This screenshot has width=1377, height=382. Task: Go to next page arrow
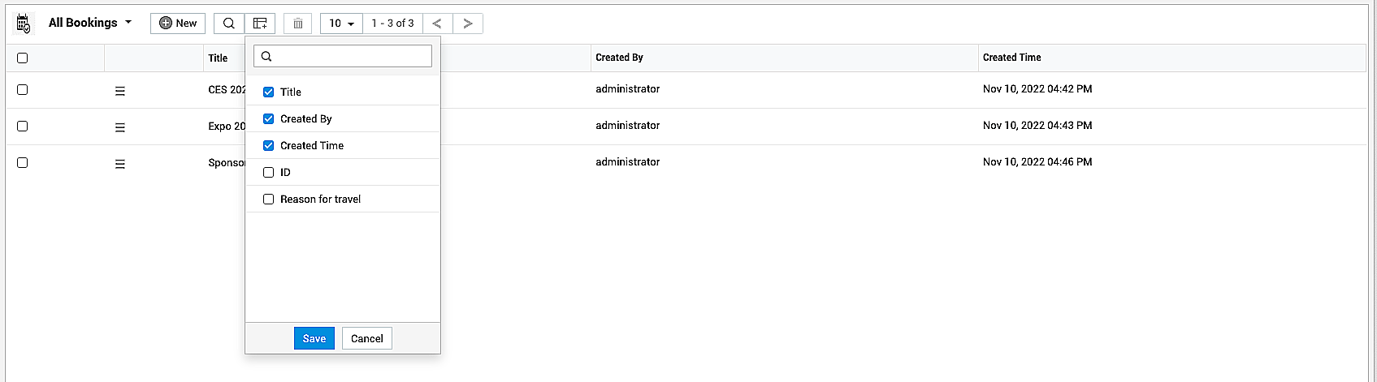tap(468, 24)
